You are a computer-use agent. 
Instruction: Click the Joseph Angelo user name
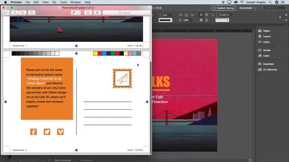(256, 2)
